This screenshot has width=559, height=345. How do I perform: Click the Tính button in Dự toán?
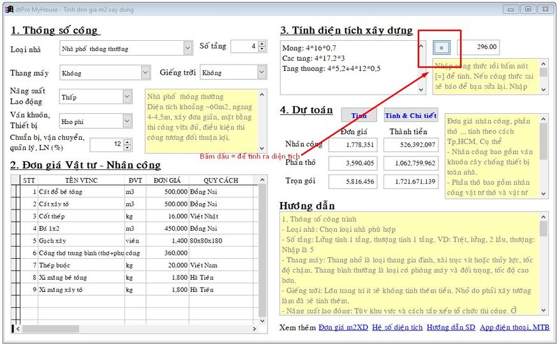pos(359,116)
